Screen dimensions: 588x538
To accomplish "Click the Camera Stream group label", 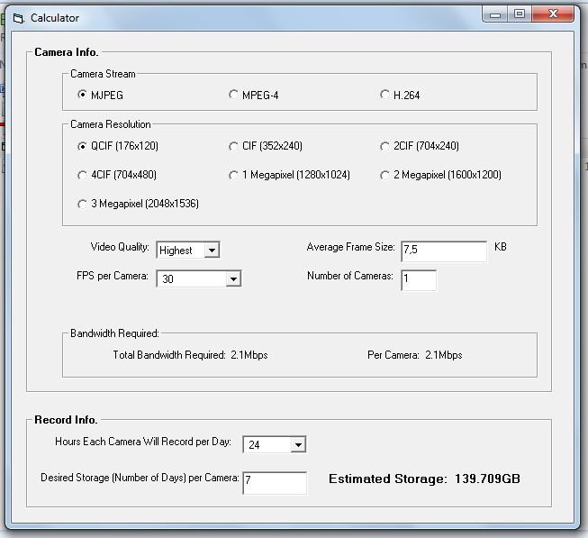I will [103, 74].
